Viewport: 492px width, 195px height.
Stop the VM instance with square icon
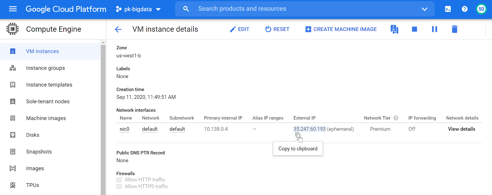[415, 29]
